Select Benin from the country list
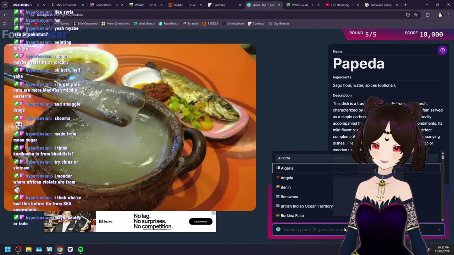The image size is (454, 255). coord(356,187)
